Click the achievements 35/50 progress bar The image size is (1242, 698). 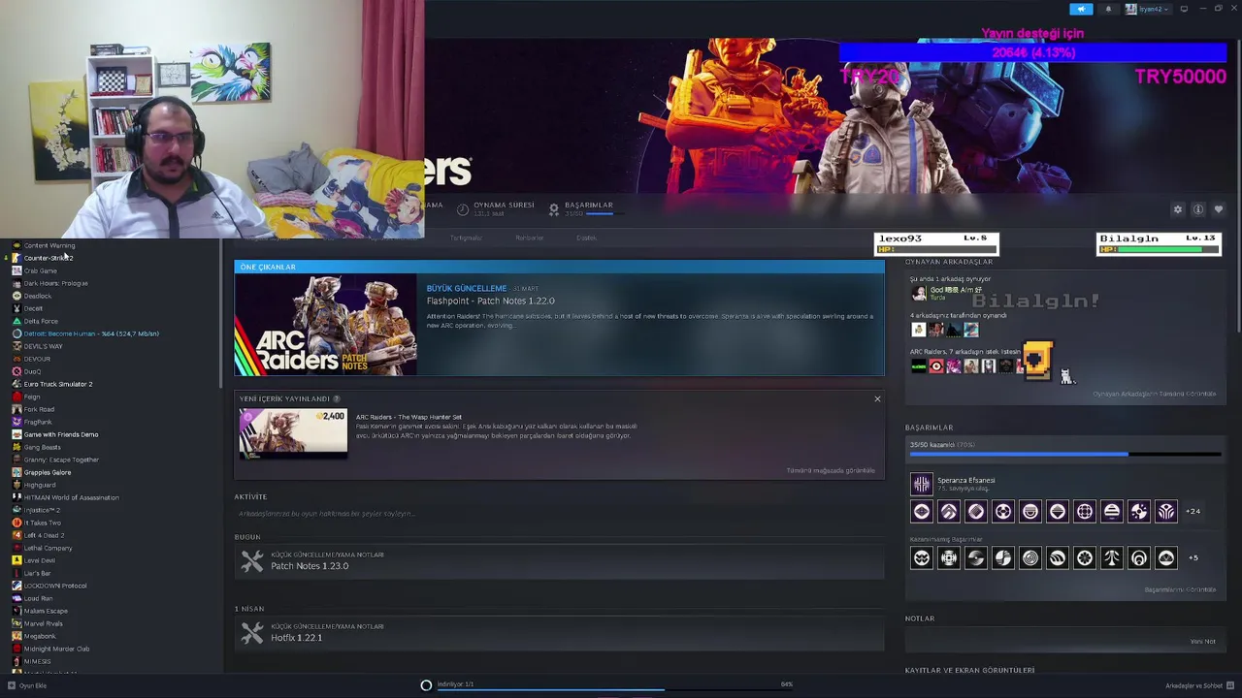tap(1063, 453)
